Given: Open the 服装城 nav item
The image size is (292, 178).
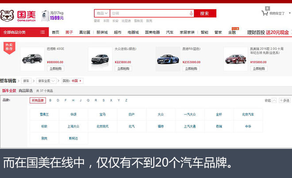Looking at the screenshot, I should pyautogui.click(x=102, y=32).
